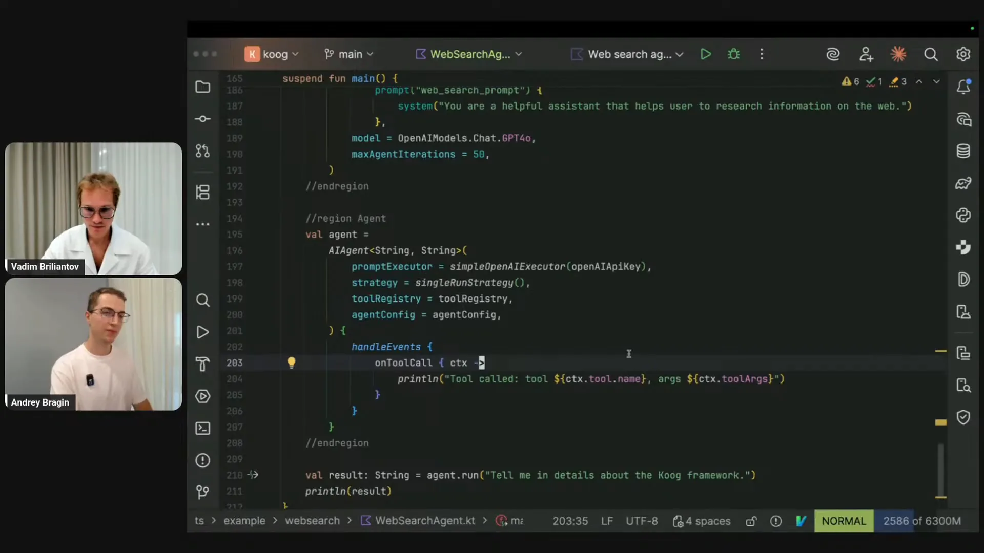Run the Web search agent configuration
The height and width of the screenshot is (553, 984).
(706, 54)
